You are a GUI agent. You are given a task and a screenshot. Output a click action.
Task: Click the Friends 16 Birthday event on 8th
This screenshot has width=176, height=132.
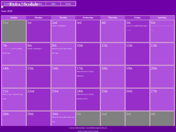pos(35,49)
